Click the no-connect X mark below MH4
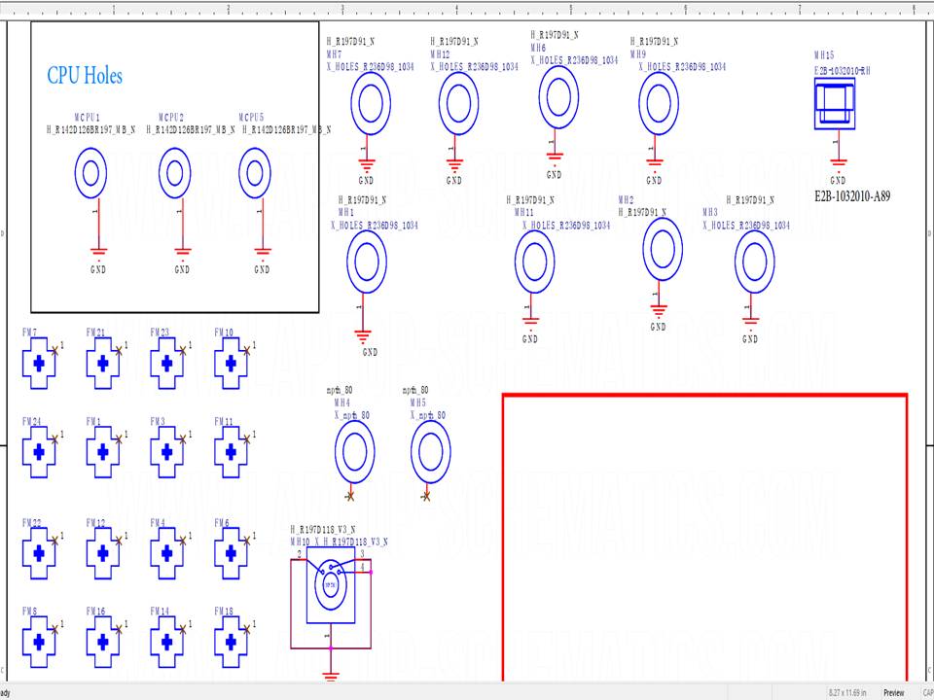Screen dimensions: 934x700 [350, 495]
